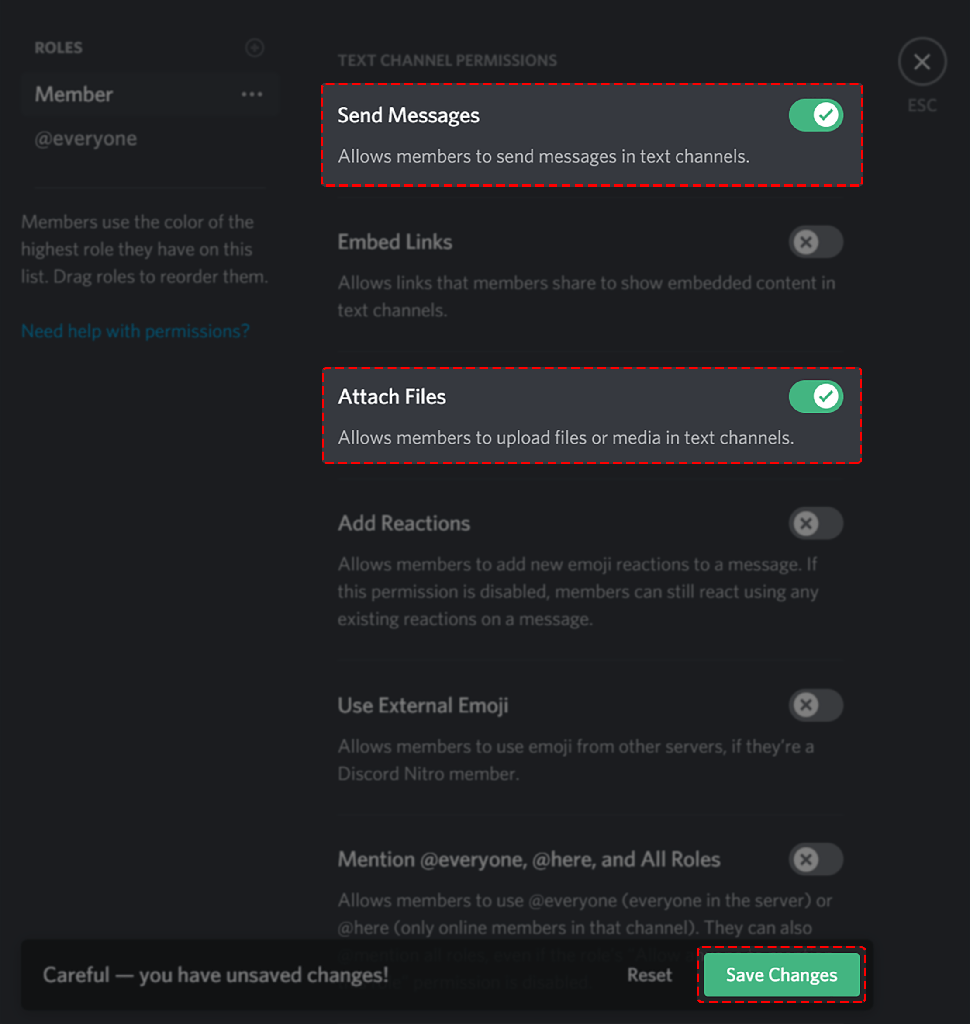
Task: Click the ROLES panel header
Action: pos(59,48)
